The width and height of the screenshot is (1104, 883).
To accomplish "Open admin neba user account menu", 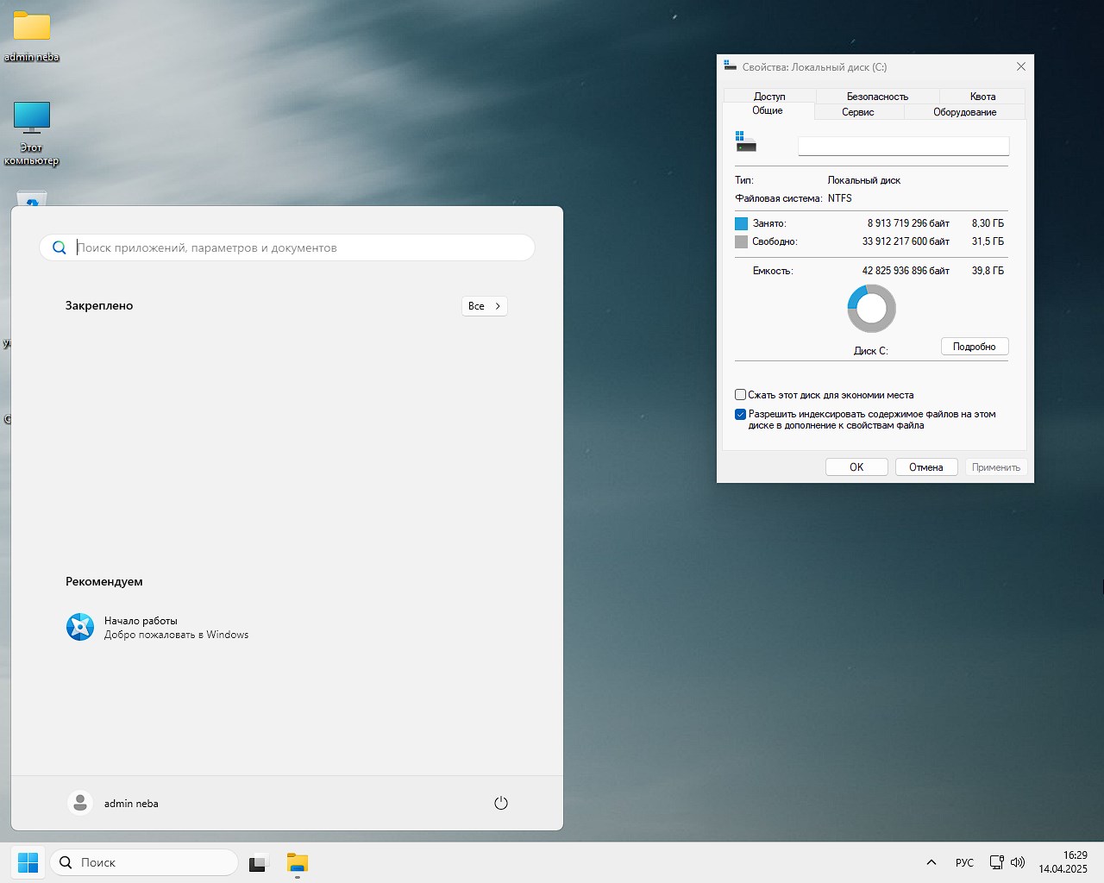I will 113,803.
